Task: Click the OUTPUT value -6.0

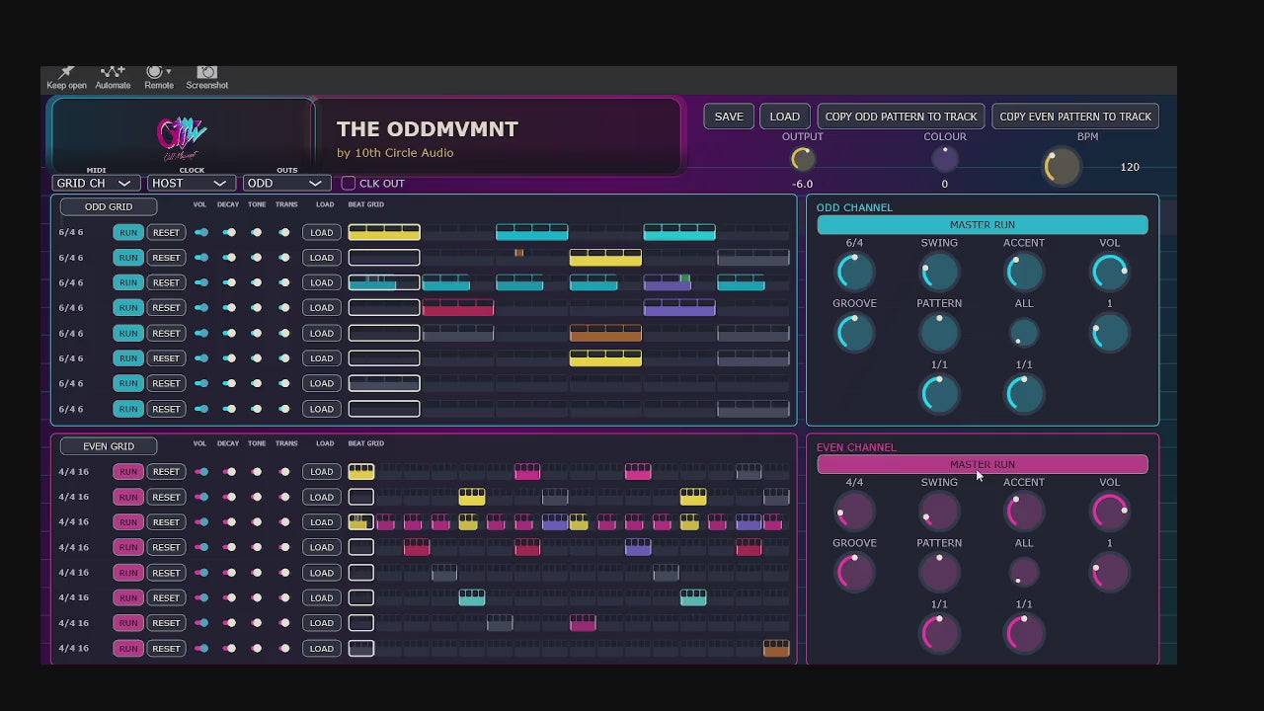Action: tap(803, 185)
